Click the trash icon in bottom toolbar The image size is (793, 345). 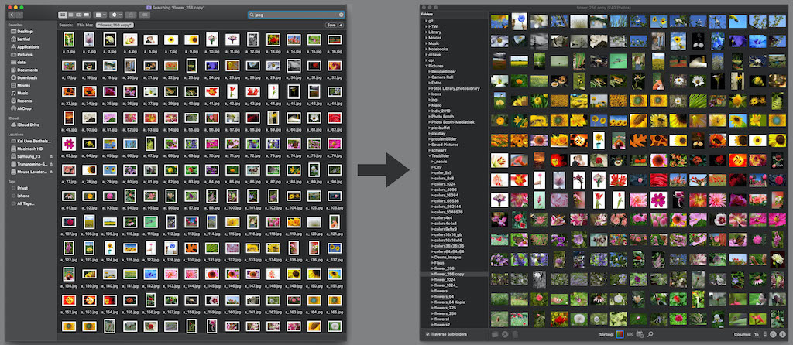point(515,334)
